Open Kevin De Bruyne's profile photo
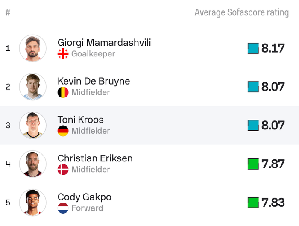 (33, 87)
